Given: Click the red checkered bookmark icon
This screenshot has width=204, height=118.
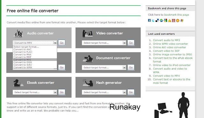Looking at the screenshot, I should (x=173, y=20).
